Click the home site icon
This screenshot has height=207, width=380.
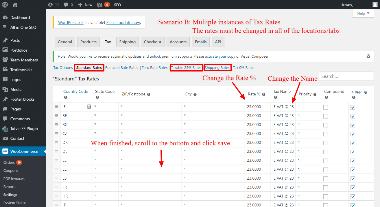15,5
